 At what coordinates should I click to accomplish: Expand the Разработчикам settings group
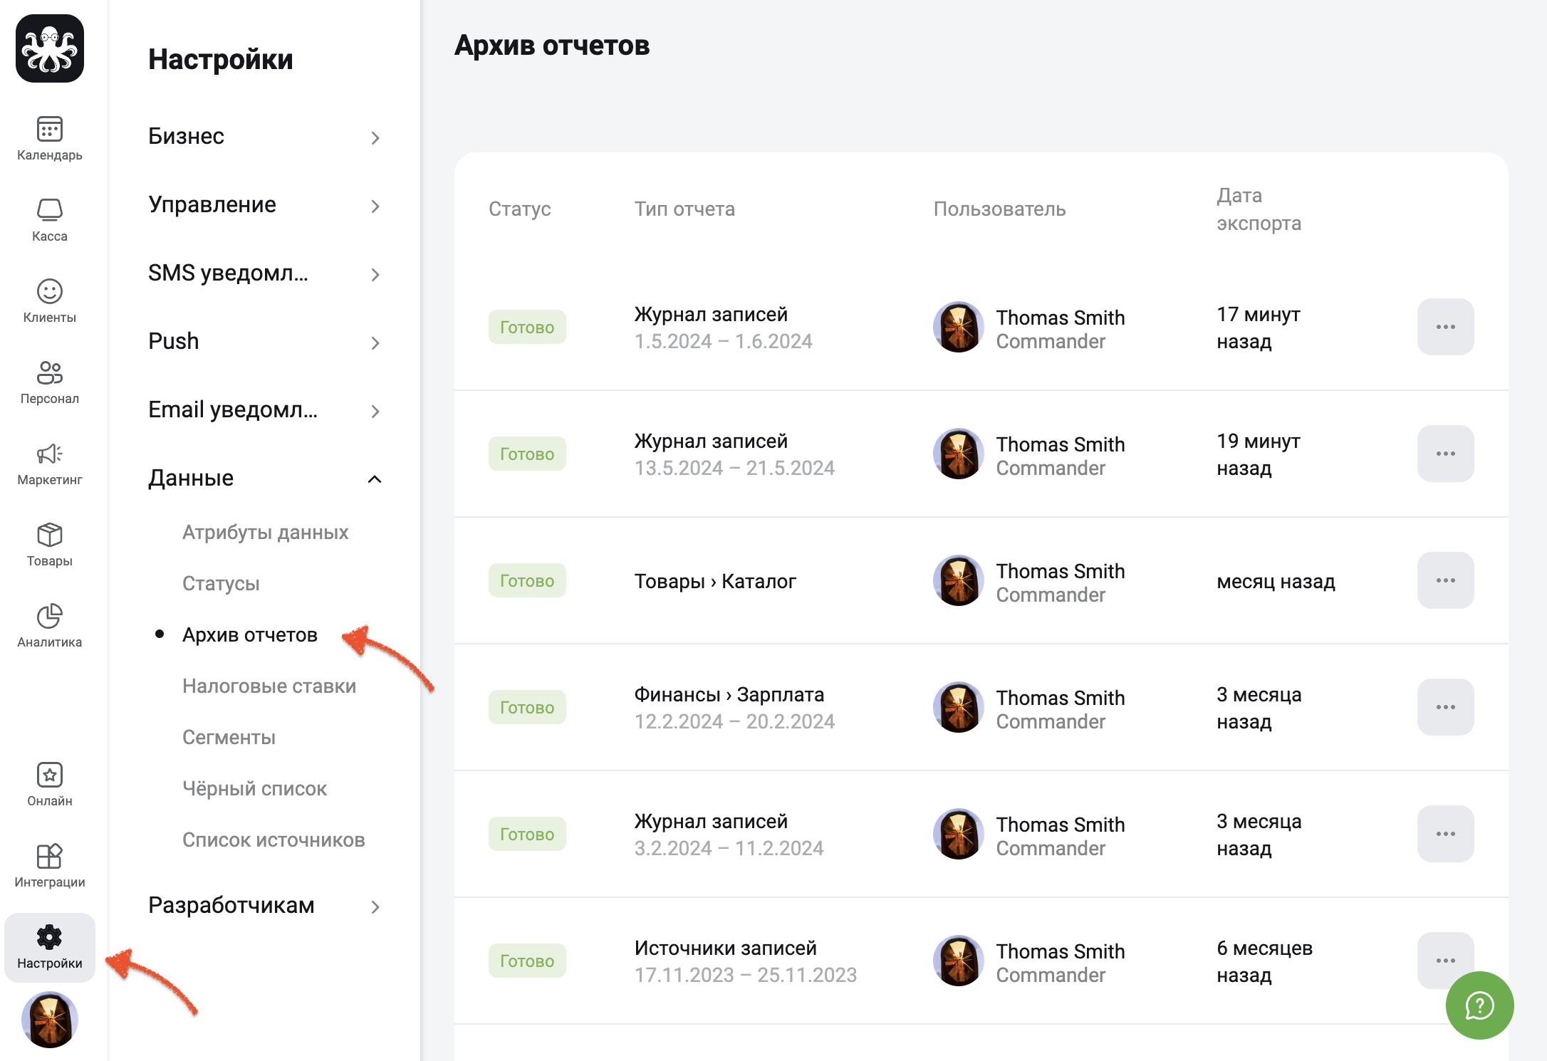tap(265, 906)
